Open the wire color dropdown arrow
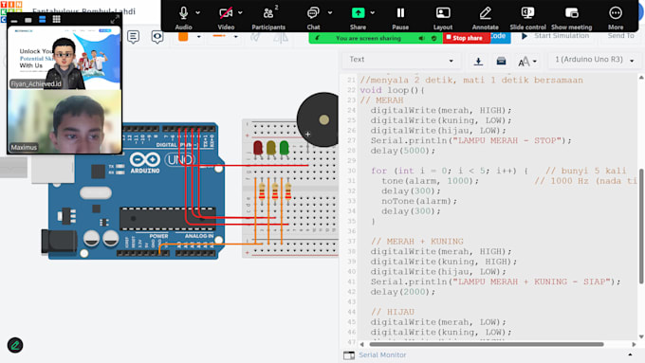The width and height of the screenshot is (645, 363). point(198,37)
